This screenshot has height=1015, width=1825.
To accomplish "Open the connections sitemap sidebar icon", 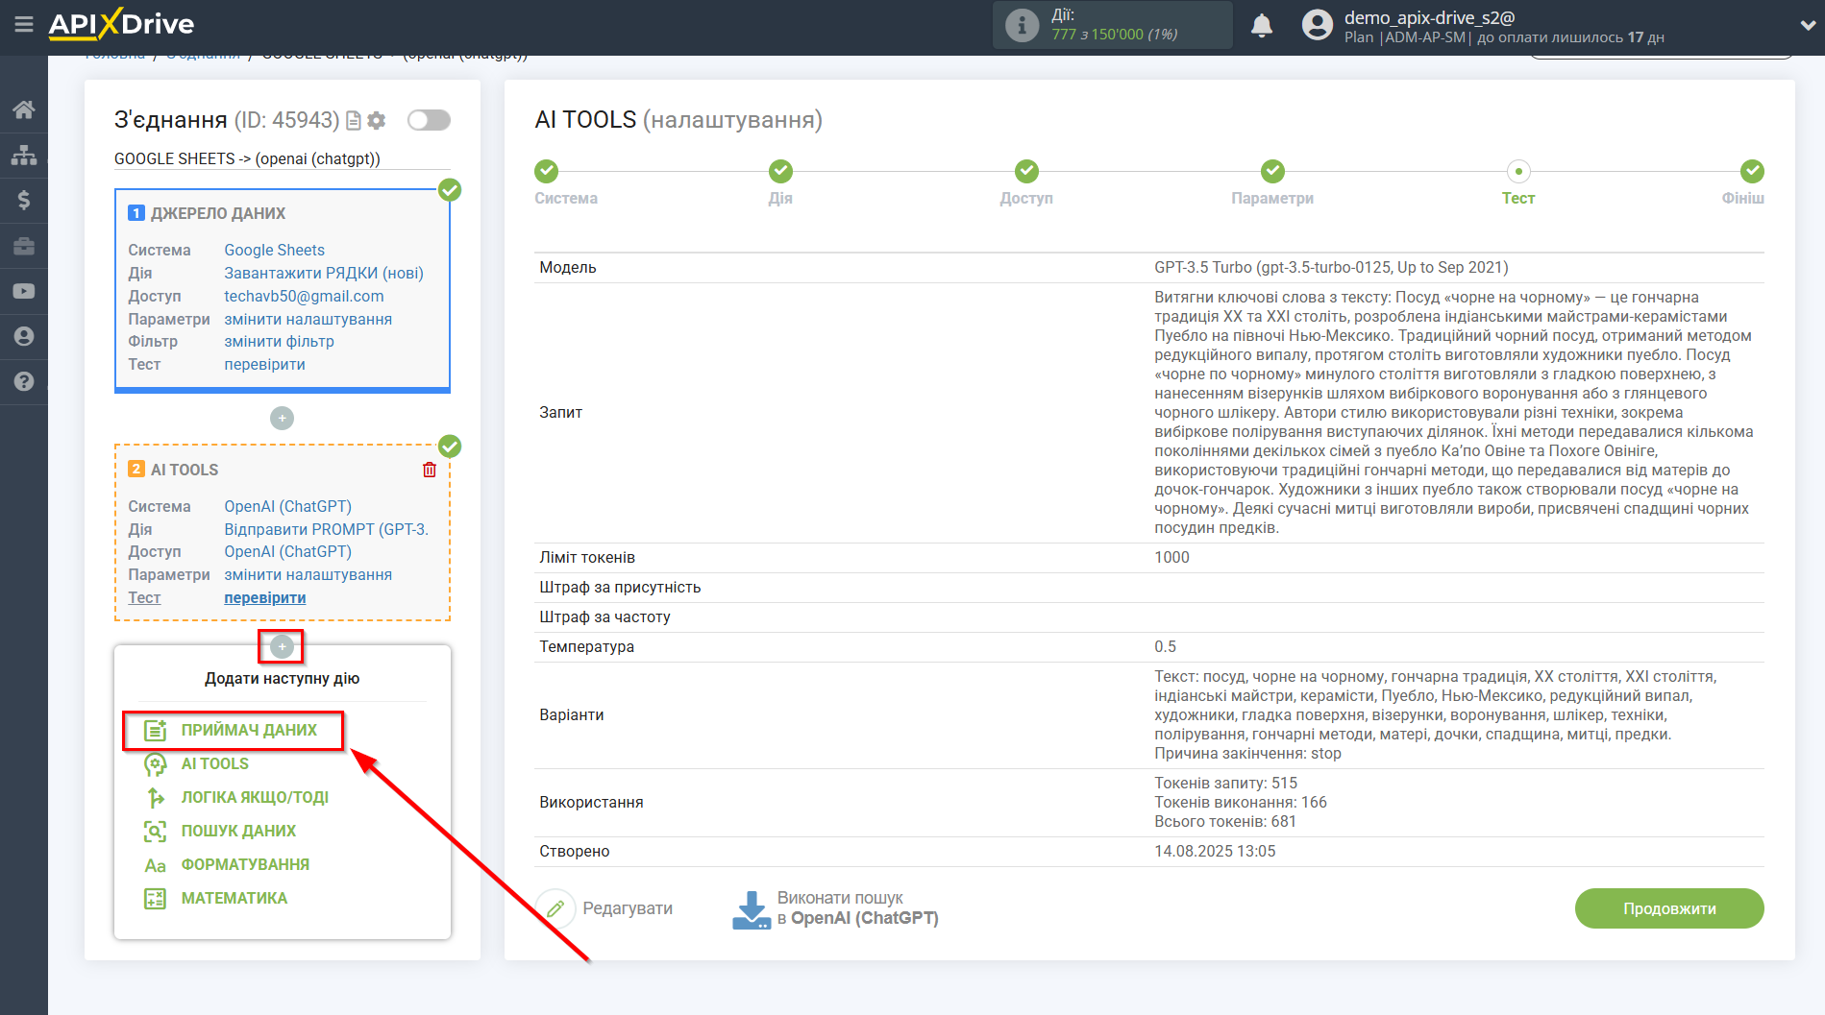I will coord(24,155).
